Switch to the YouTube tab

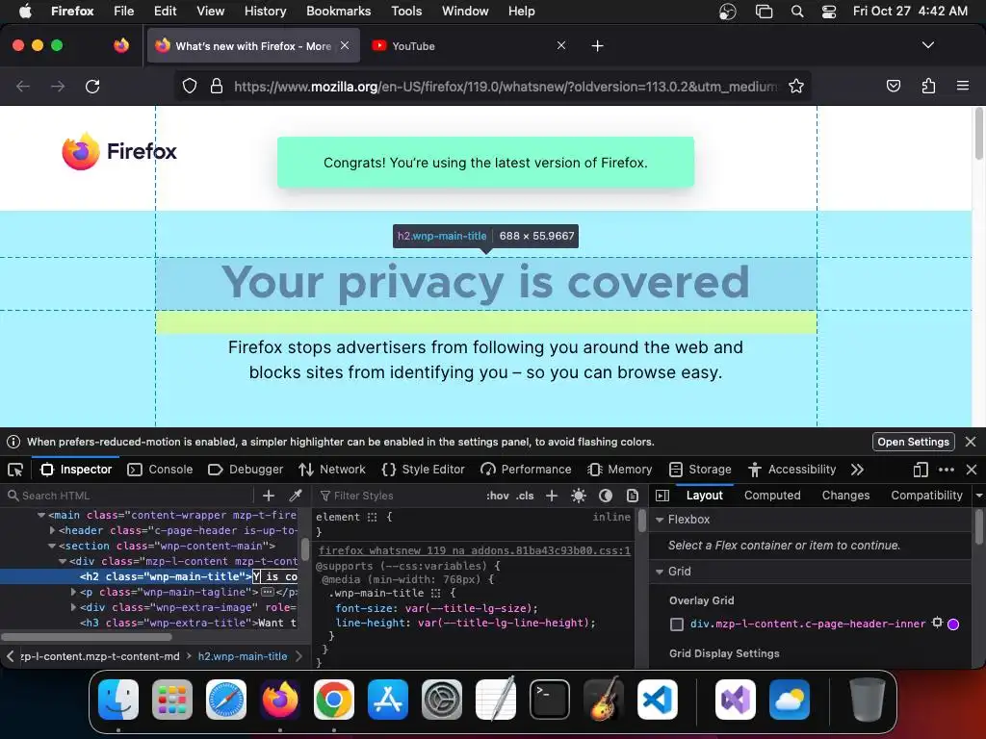[x=463, y=46]
